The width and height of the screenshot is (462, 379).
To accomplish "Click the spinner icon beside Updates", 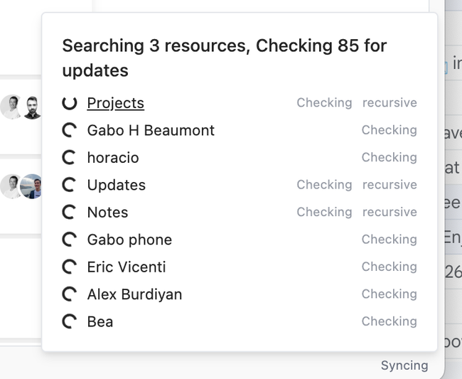I will pyautogui.click(x=69, y=185).
